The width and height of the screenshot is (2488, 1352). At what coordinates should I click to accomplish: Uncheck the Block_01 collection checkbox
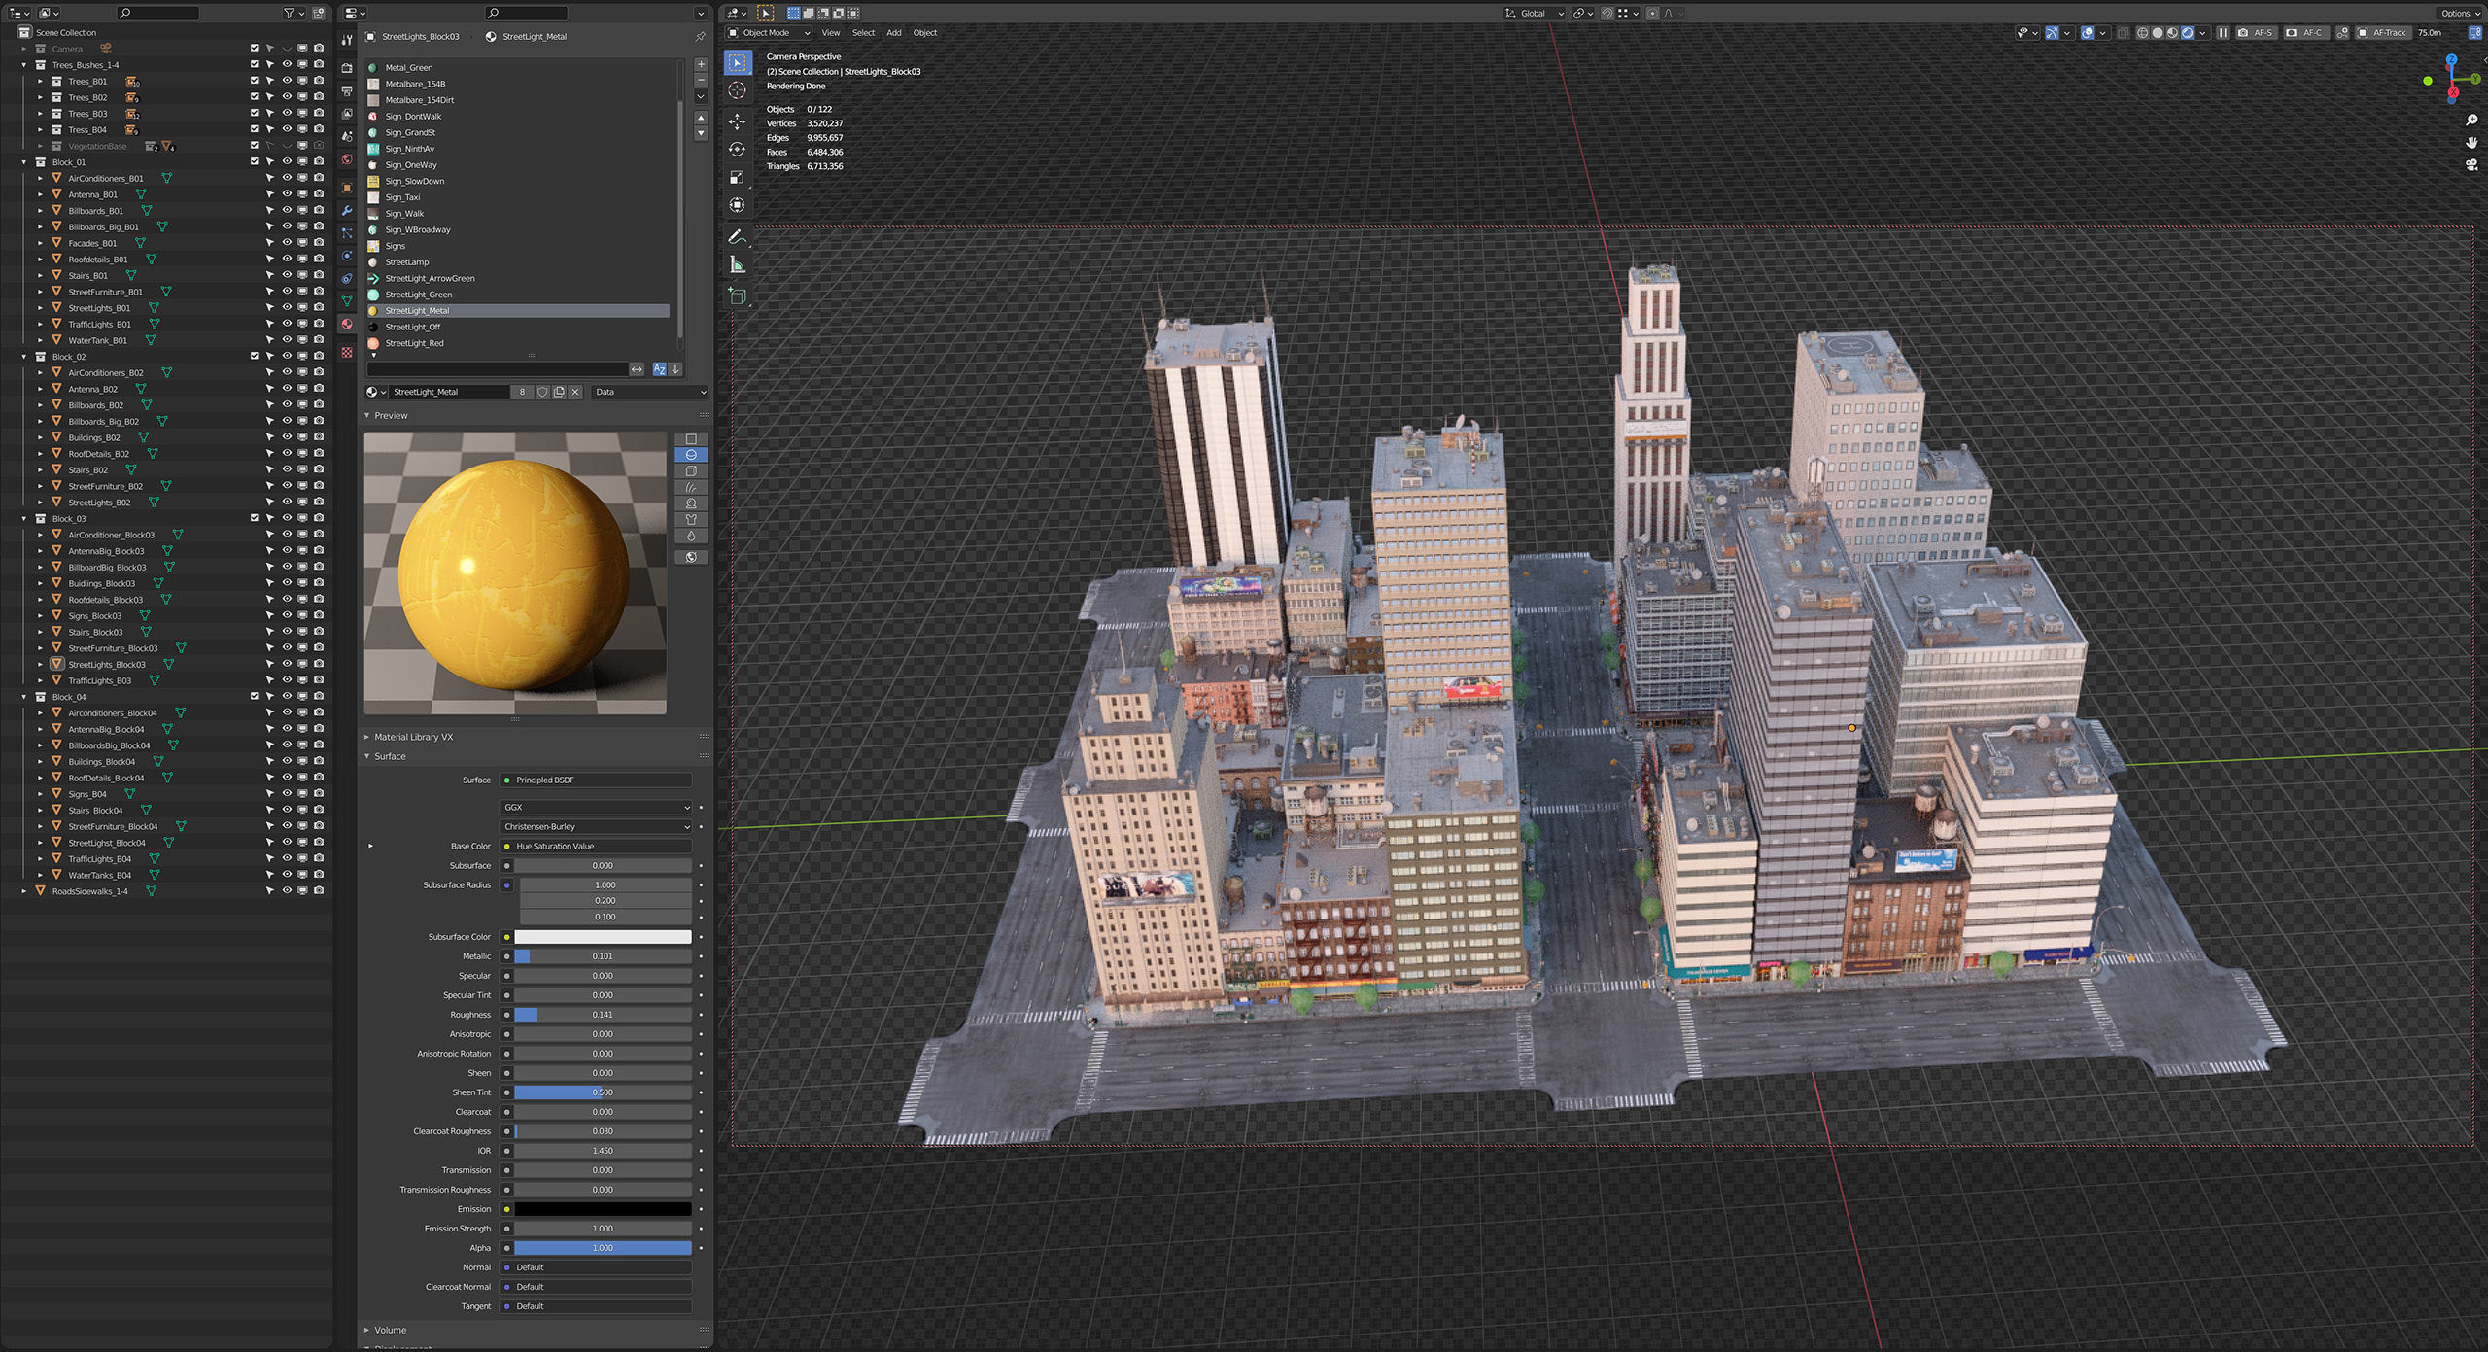click(x=255, y=162)
